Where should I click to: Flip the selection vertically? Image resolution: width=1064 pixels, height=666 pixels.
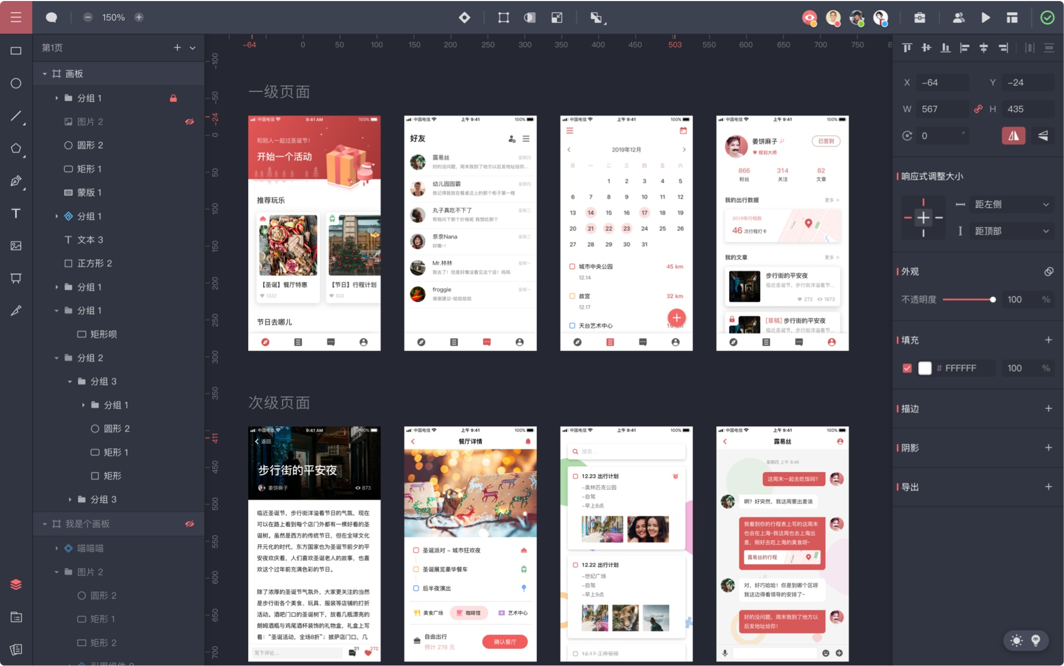1043,135
